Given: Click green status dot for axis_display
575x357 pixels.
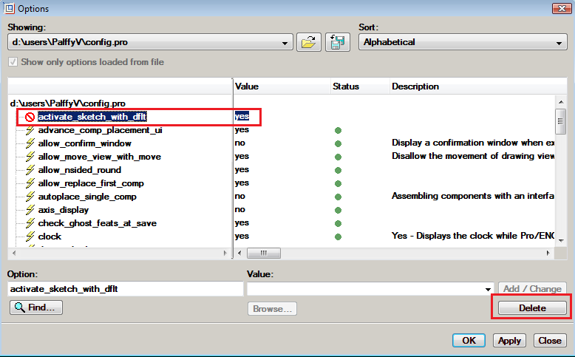Looking at the screenshot, I should (x=338, y=210).
